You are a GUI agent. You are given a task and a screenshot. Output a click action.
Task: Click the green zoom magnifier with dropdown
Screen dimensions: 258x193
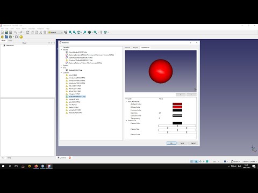pyautogui.click(x=95, y=32)
